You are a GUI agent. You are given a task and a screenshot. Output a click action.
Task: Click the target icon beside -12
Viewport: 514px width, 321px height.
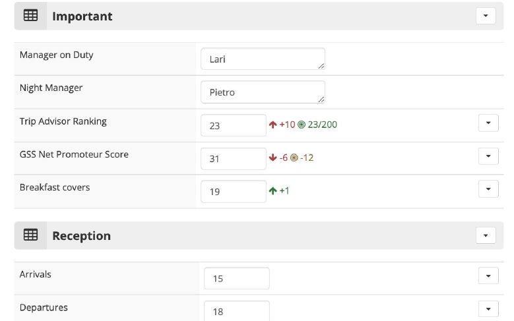[294, 158]
